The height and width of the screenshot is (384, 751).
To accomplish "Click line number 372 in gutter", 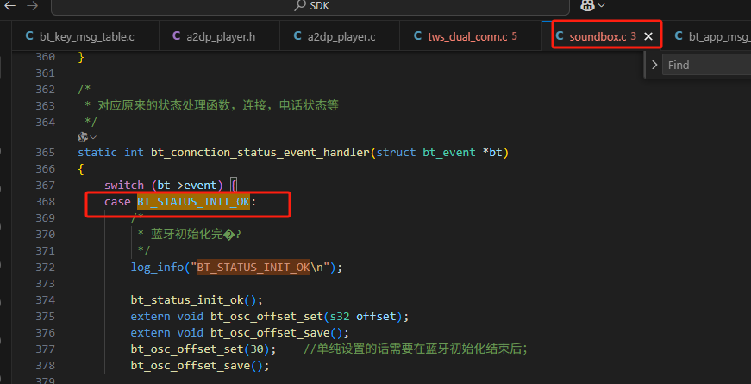I will coord(45,267).
